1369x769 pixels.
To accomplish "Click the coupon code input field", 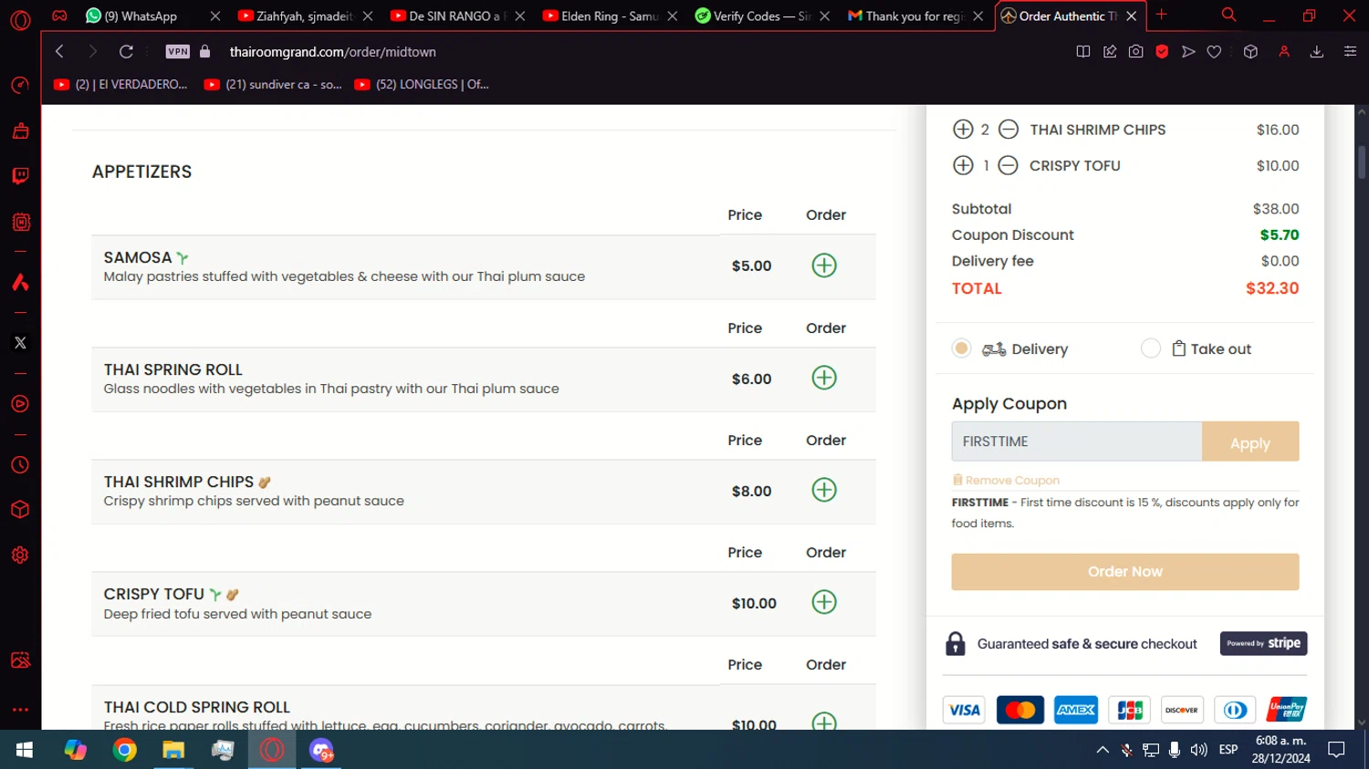I will 1077,442.
